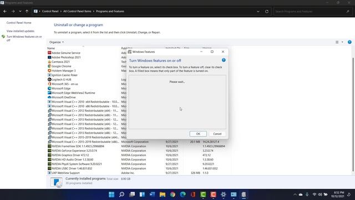Select NVIDIA Graphics Driver 472.12 entry
355x200 pixels.
coord(70,155)
